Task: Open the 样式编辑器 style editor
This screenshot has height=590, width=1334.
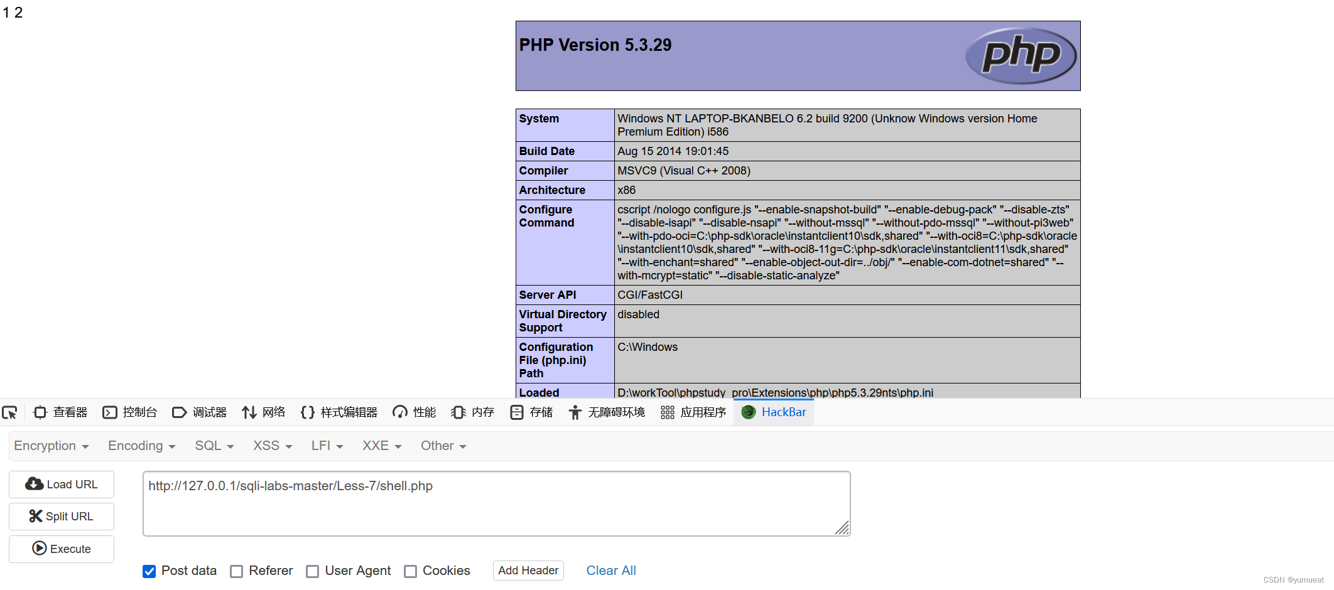Action: 339,412
